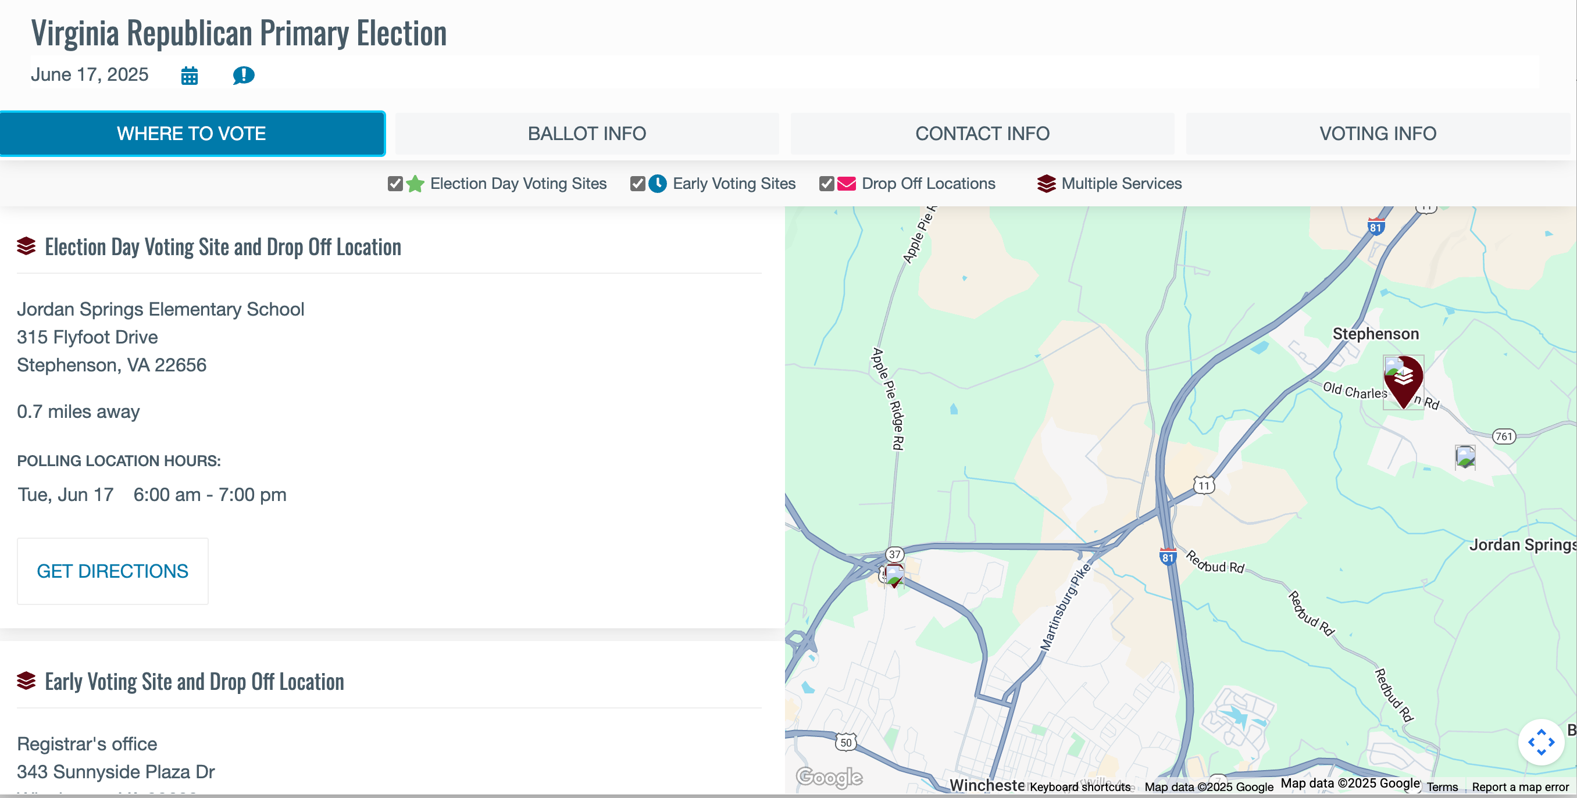
Task: Select the Voting Info tab
Action: [x=1378, y=134]
